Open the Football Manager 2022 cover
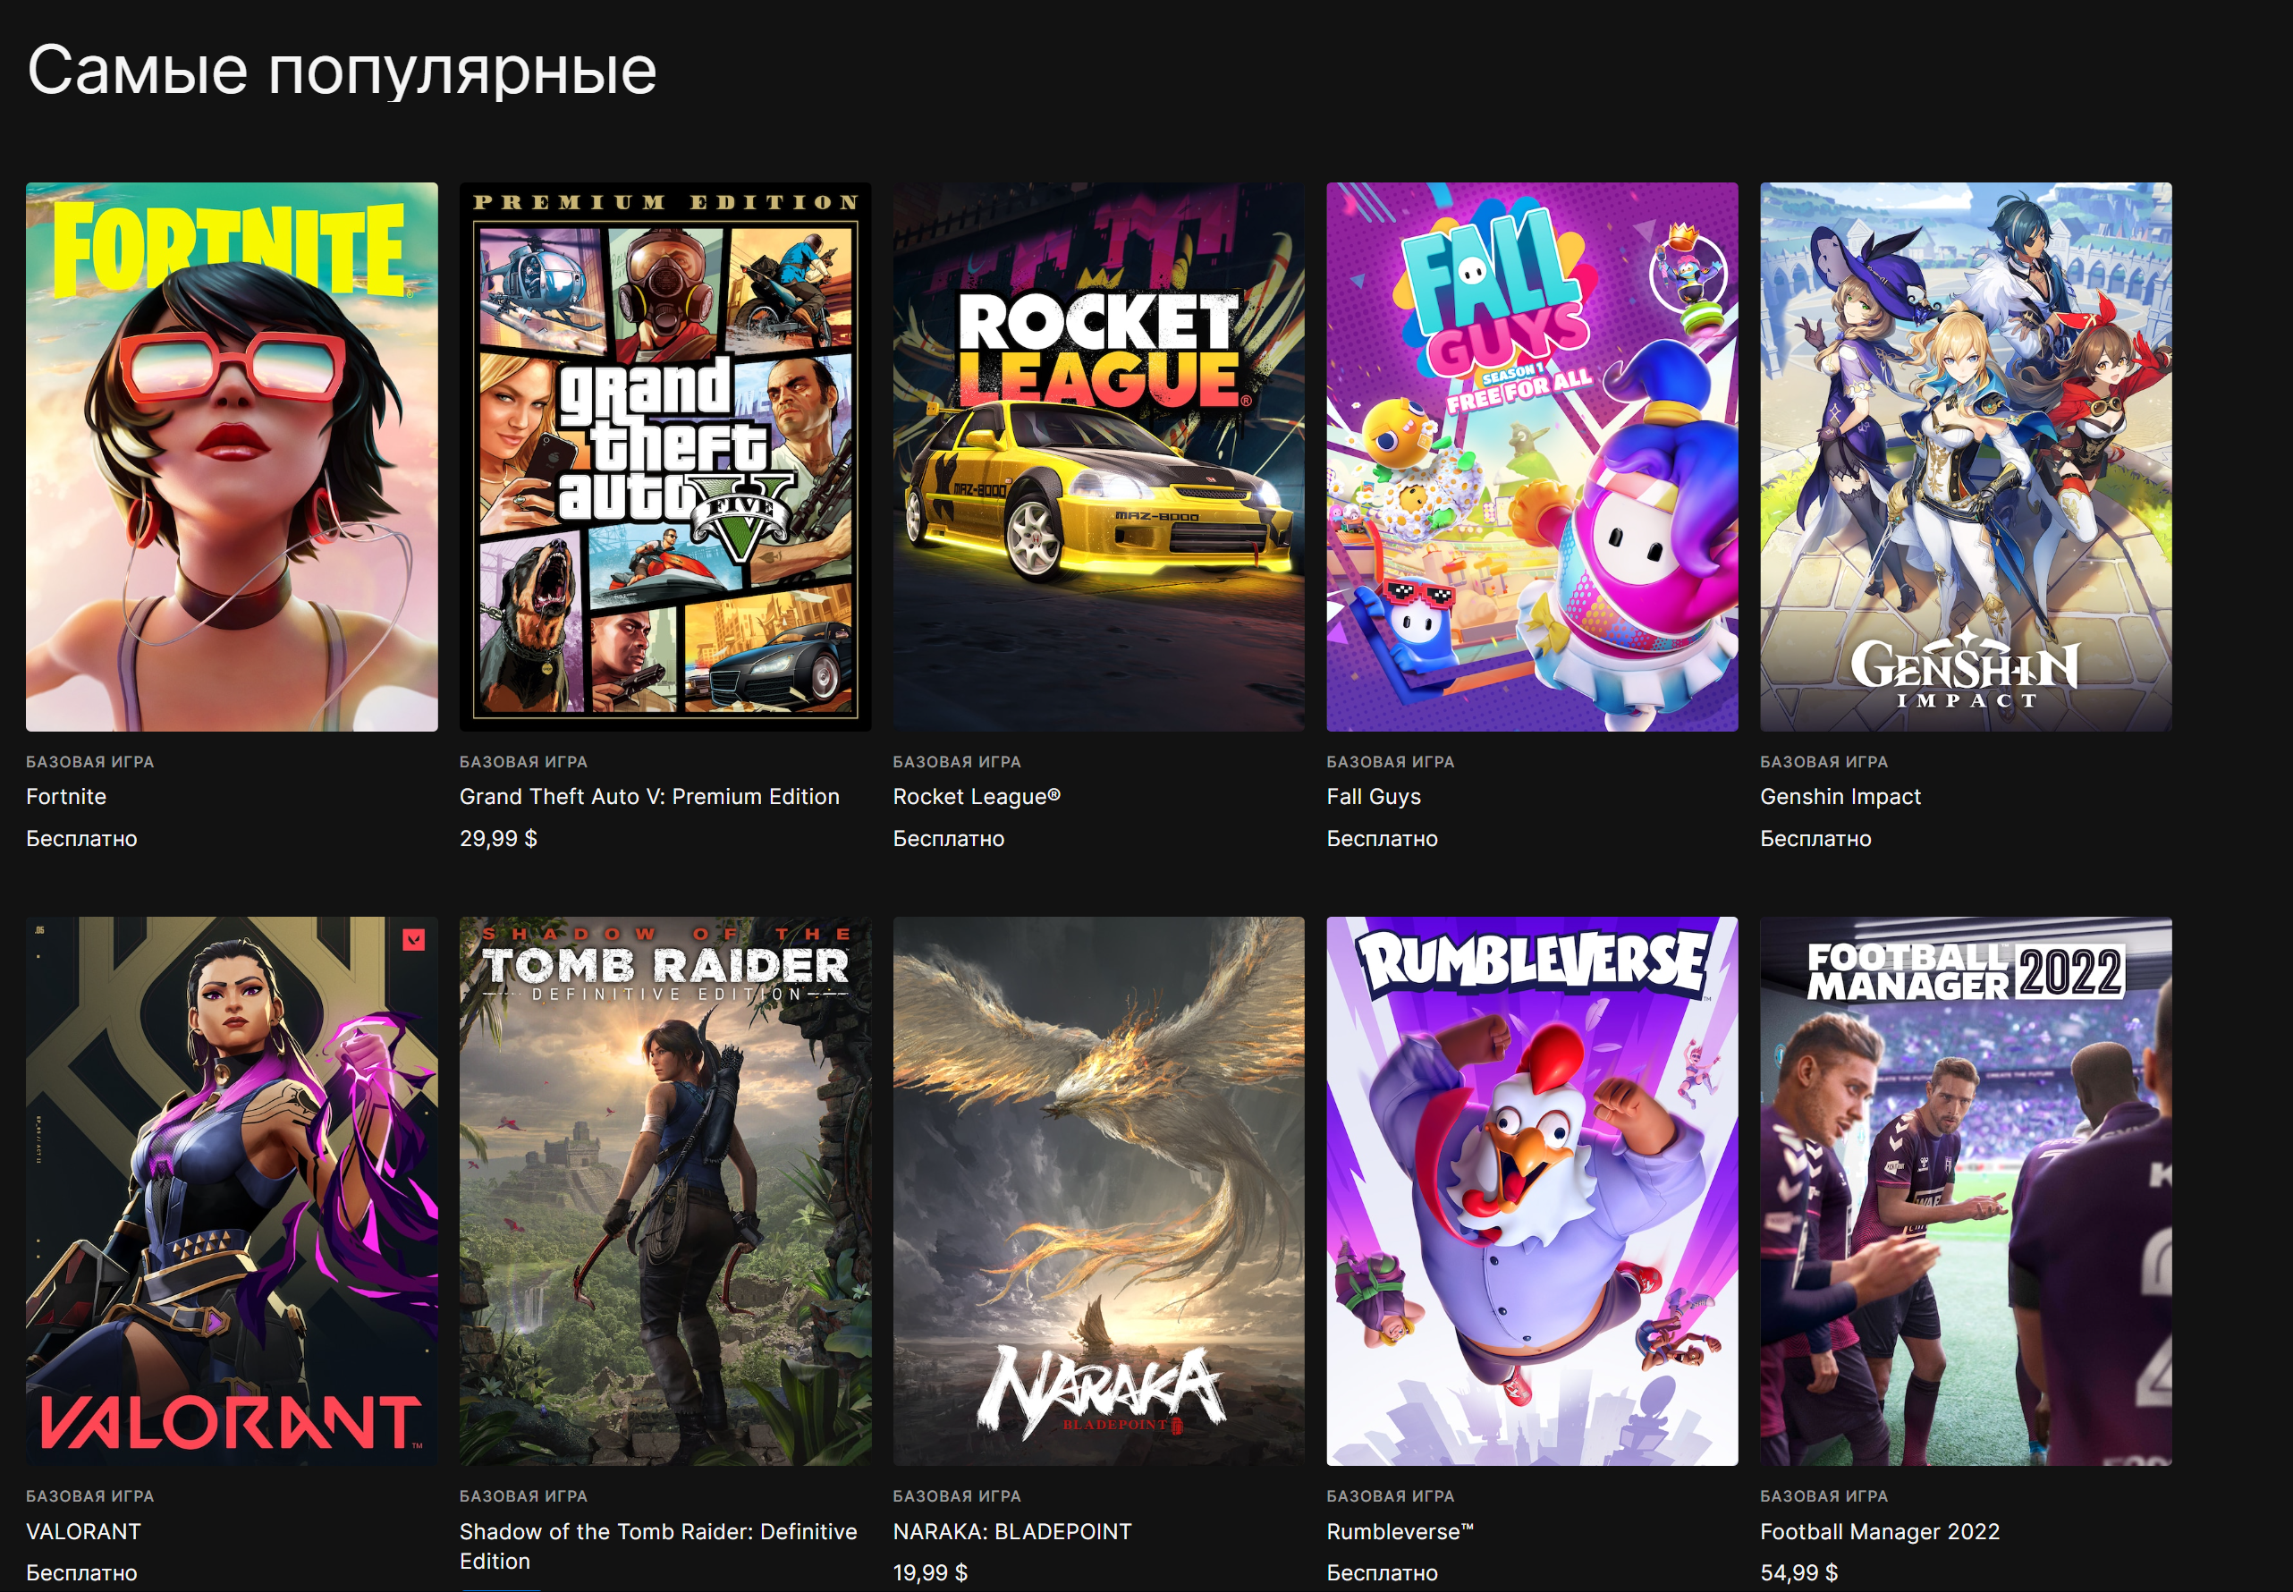The width and height of the screenshot is (2293, 1592). coord(1965,1190)
